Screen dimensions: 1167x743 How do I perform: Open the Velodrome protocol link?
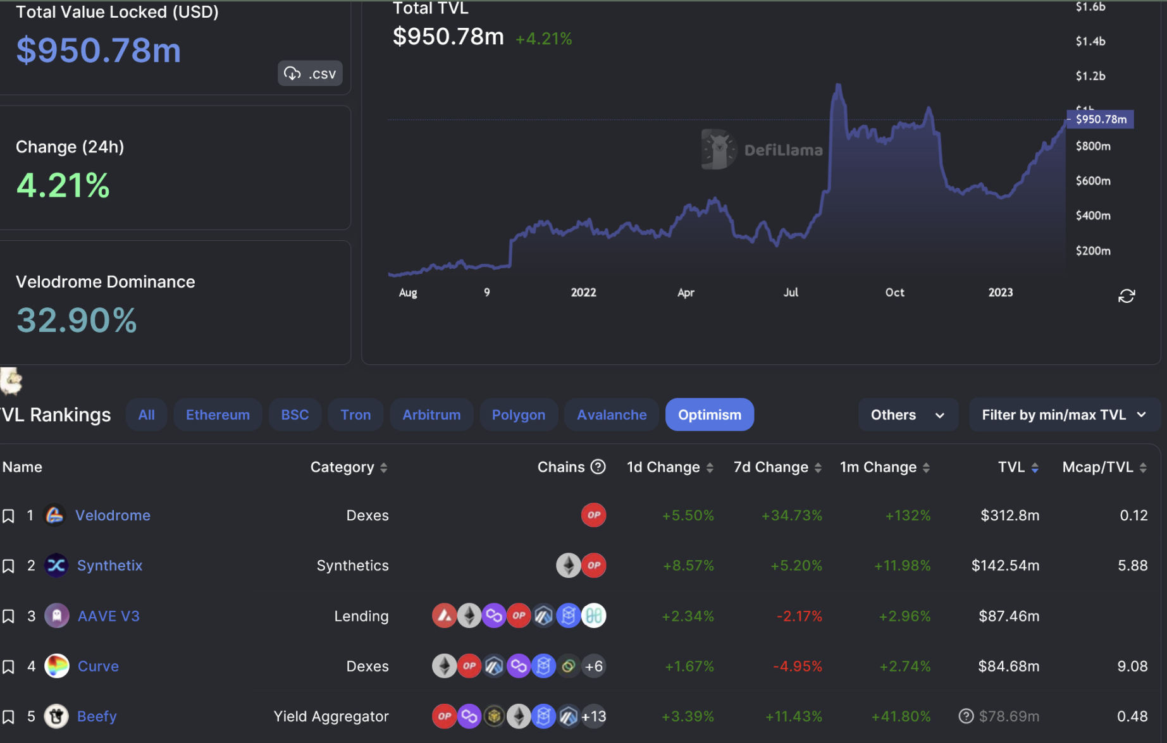point(113,515)
